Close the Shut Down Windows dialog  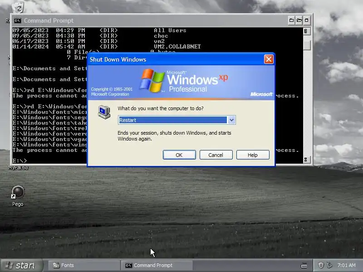coord(269,59)
